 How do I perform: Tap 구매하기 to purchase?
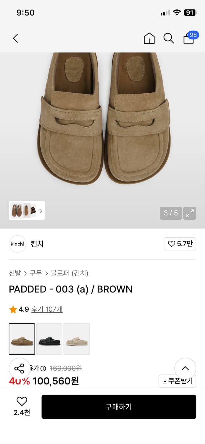119,407
